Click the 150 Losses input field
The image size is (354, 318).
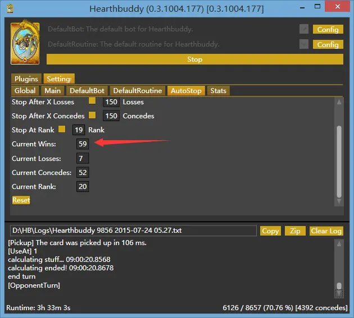coord(111,102)
